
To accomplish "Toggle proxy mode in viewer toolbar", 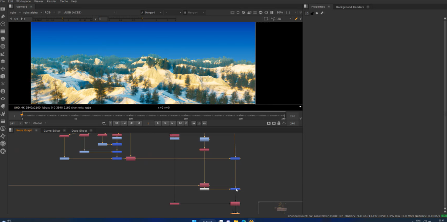I will (x=249, y=13).
